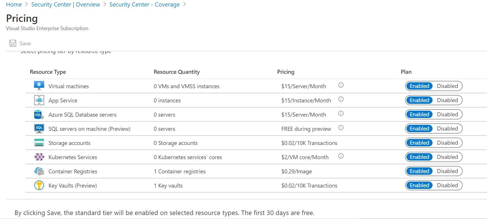This screenshot has height=219, width=487.
Task: Click 'FREE during preview' price
Action: [306, 129]
